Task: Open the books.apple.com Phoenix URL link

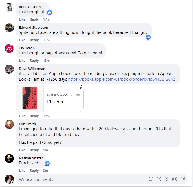Action: [122, 79]
